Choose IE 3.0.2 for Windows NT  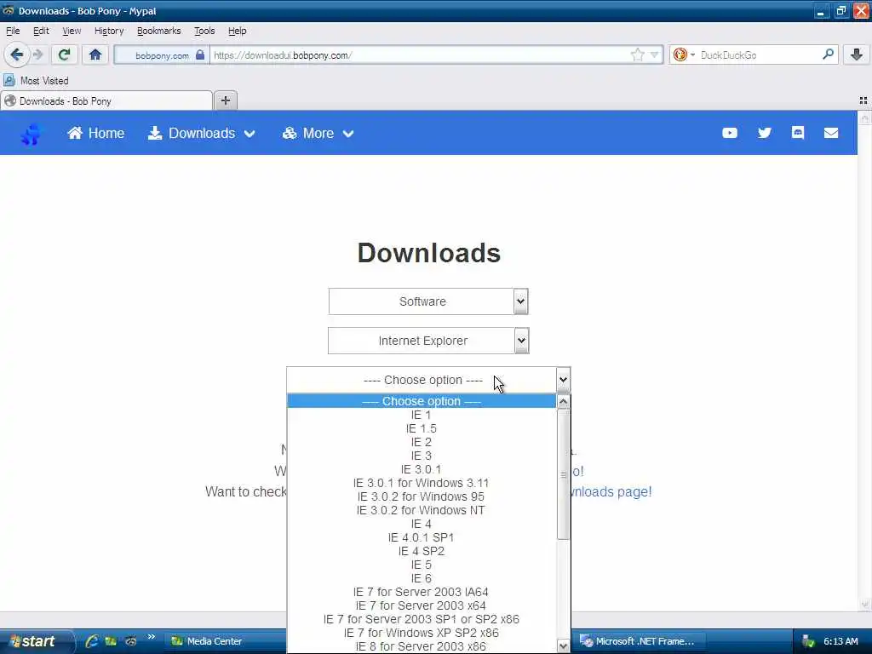[x=421, y=510]
